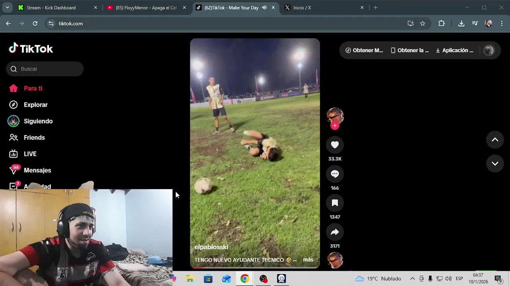Switch to Inicio / X tab
This screenshot has width=510, height=286.
(324, 8)
